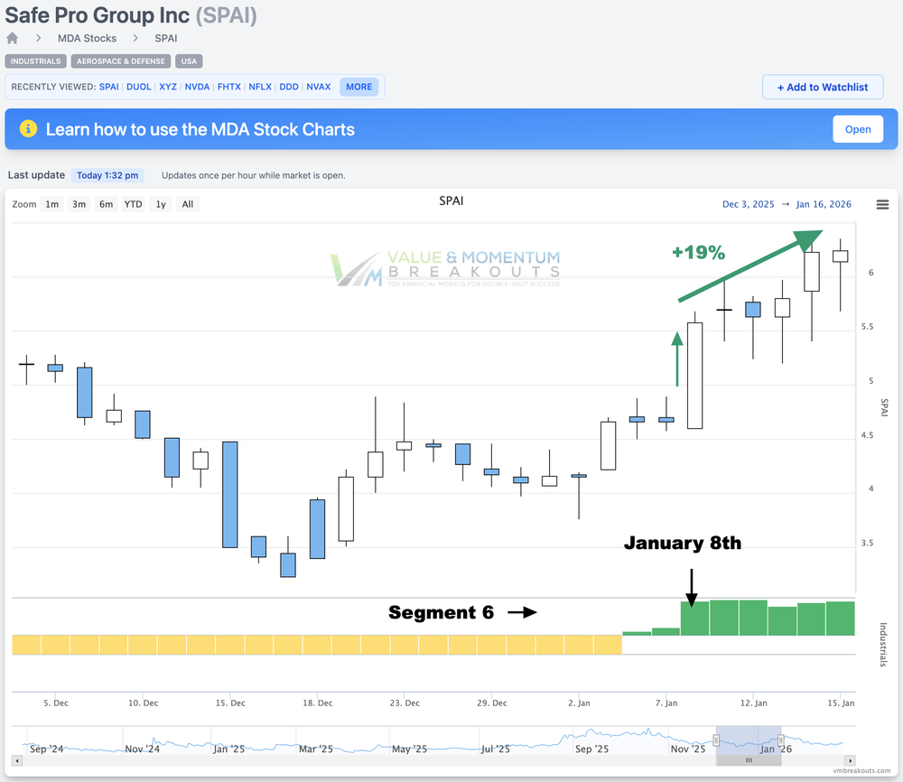Click the Jan 16, 2026 end date

(x=824, y=204)
